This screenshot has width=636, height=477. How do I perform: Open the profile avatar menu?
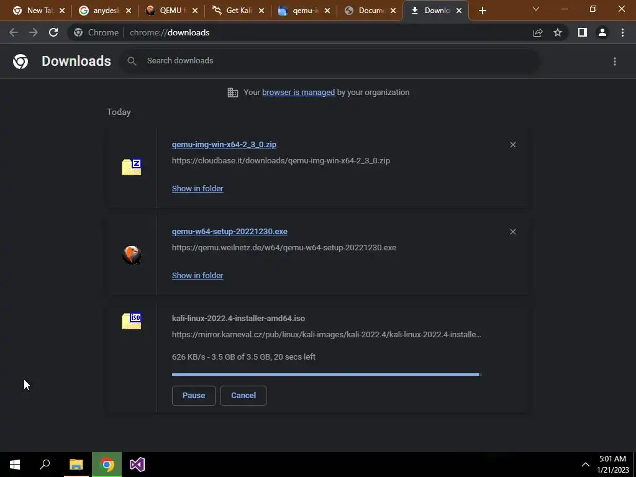(602, 32)
